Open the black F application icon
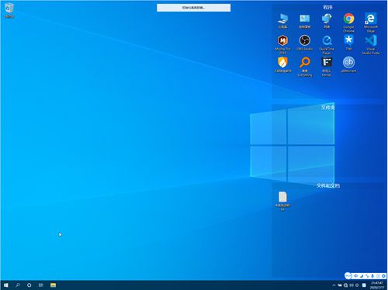Viewport: 388px width, 290px height. click(x=327, y=67)
